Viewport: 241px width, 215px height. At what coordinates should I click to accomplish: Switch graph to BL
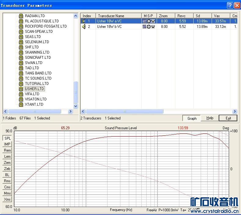coord(7,175)
